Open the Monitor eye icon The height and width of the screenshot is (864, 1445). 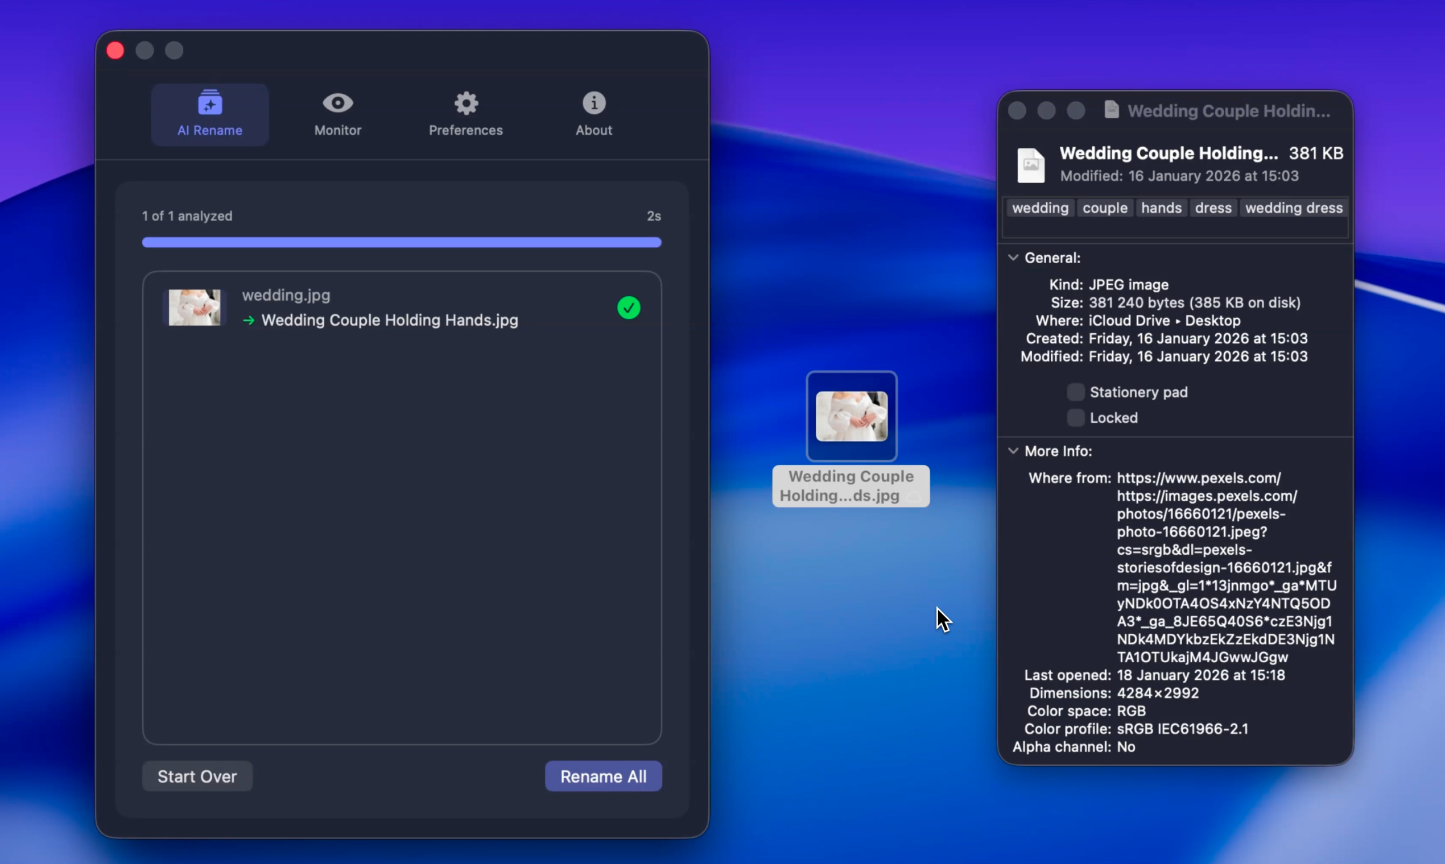[x=338, y=103]
